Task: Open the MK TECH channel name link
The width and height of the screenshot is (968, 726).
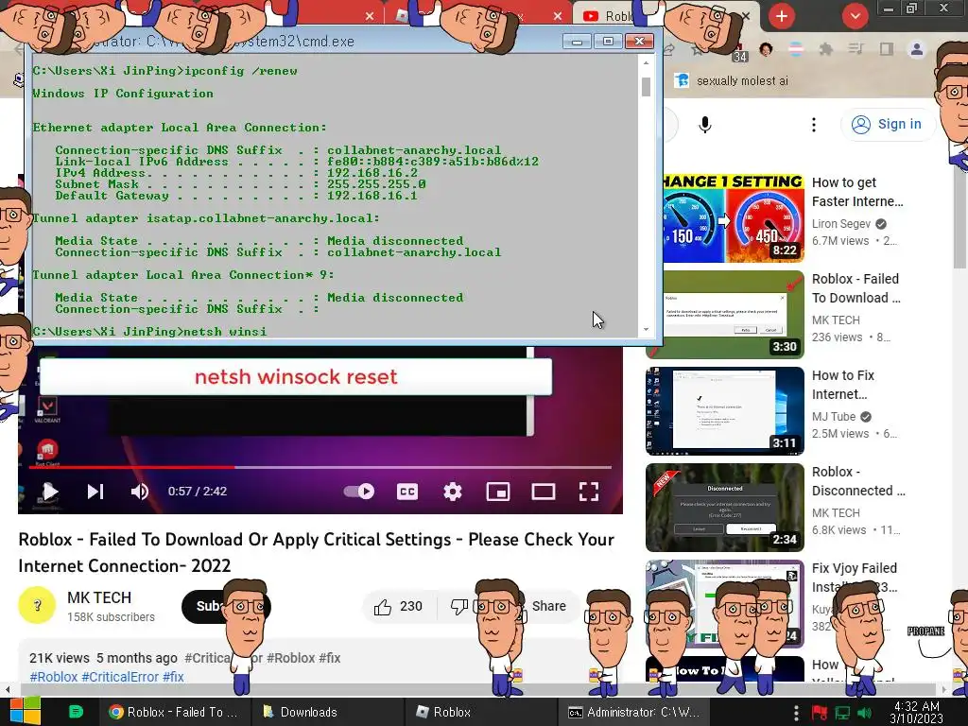Action: pyautogui.click(x=99, y=597)
